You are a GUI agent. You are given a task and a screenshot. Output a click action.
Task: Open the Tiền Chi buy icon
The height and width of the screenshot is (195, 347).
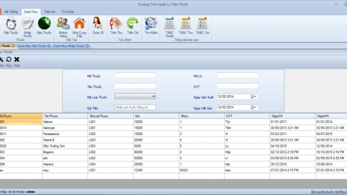[x=133, y=23]
